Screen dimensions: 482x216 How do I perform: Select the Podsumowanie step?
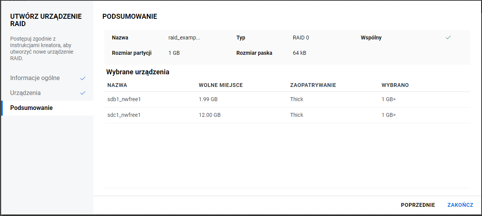click(x=31, y=108)
